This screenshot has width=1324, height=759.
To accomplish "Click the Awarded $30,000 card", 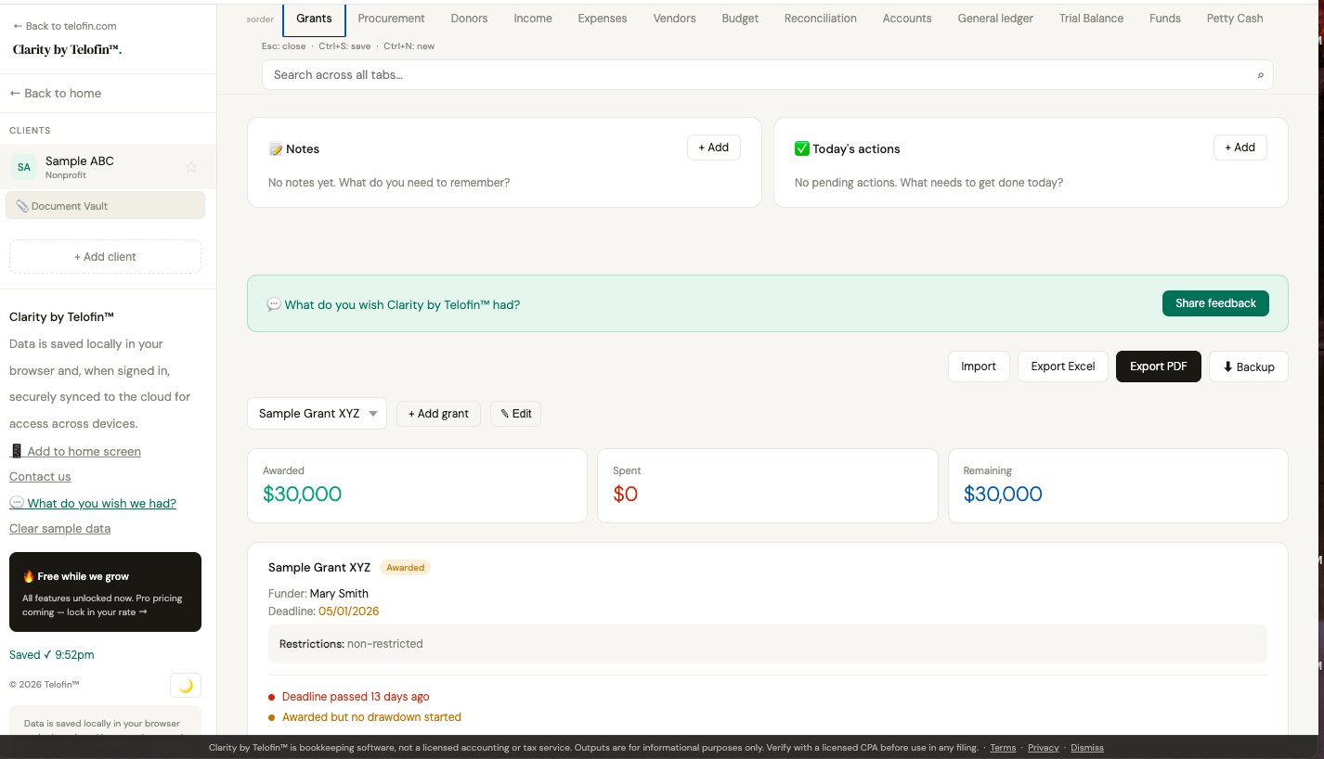I will click(417, 485).
